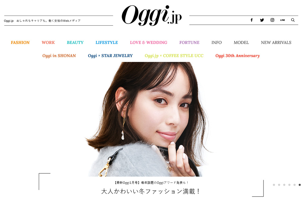Select the last active carousel dot
Screen dimensions: 305x203
point(300,185)
